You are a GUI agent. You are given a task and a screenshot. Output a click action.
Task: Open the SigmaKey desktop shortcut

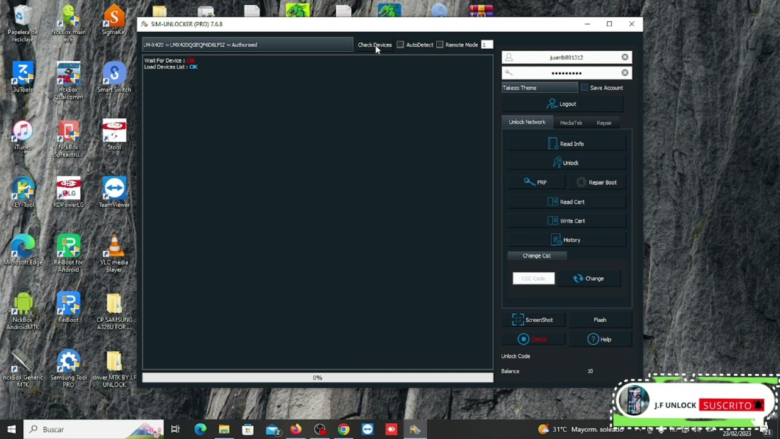(x=114, y=21)
